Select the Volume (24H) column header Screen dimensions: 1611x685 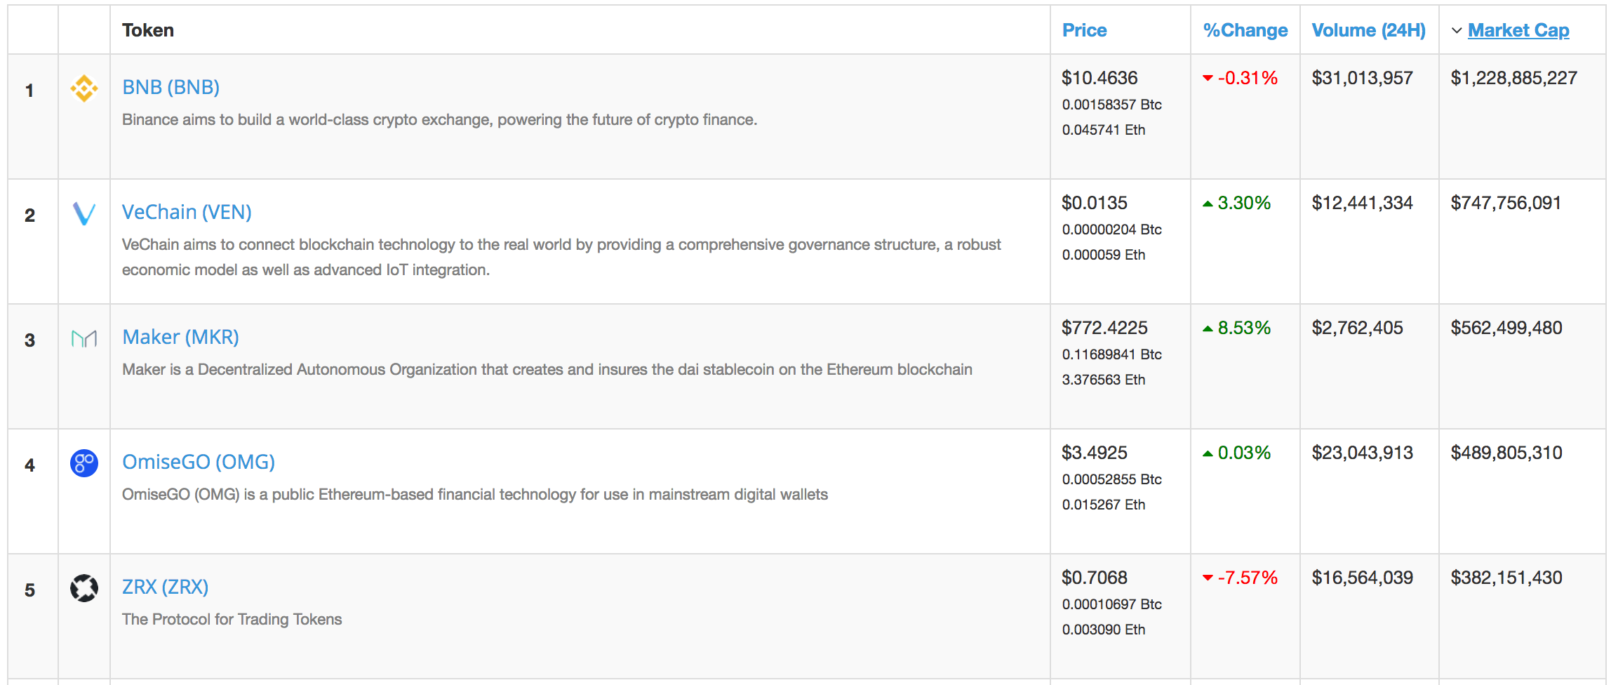[x=1368, y=30]
